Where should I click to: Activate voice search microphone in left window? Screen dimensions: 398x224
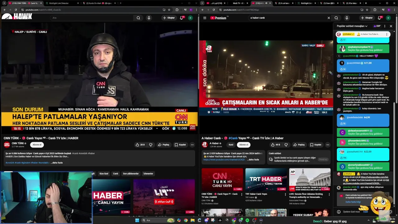click(x=149, y=18)
